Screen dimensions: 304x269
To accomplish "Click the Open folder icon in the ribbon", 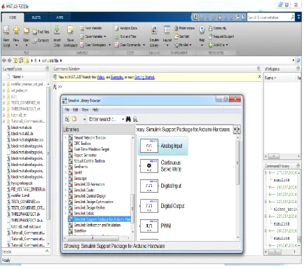I will tap(27, 30).
